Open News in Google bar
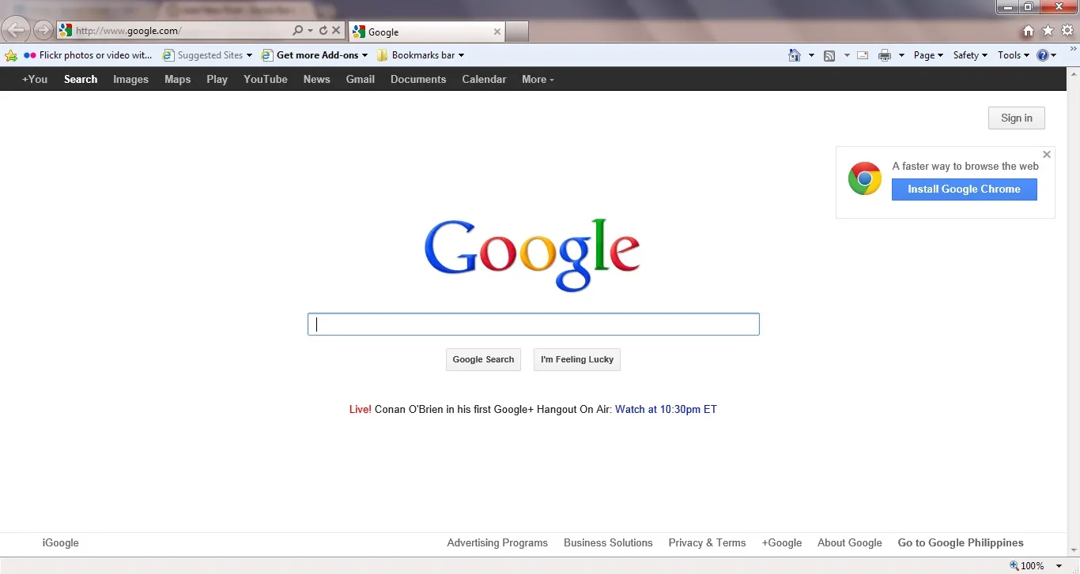Viewport: 1080px width, 574px height. [x=317, y=79]
